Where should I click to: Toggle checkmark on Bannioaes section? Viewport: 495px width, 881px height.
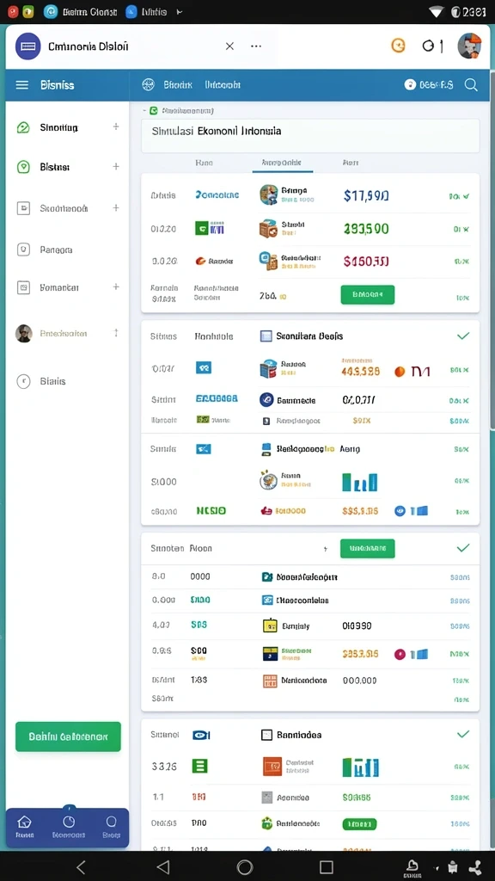click(x=463, y=735)
